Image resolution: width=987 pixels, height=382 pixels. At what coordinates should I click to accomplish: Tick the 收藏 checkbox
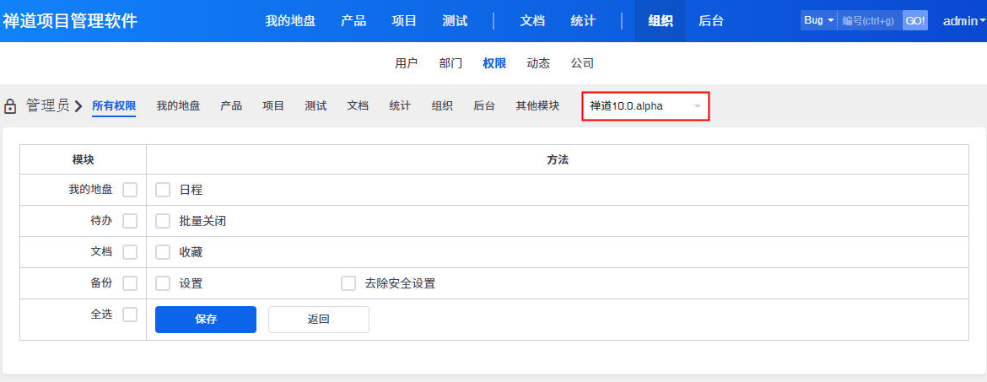(163, 252)
